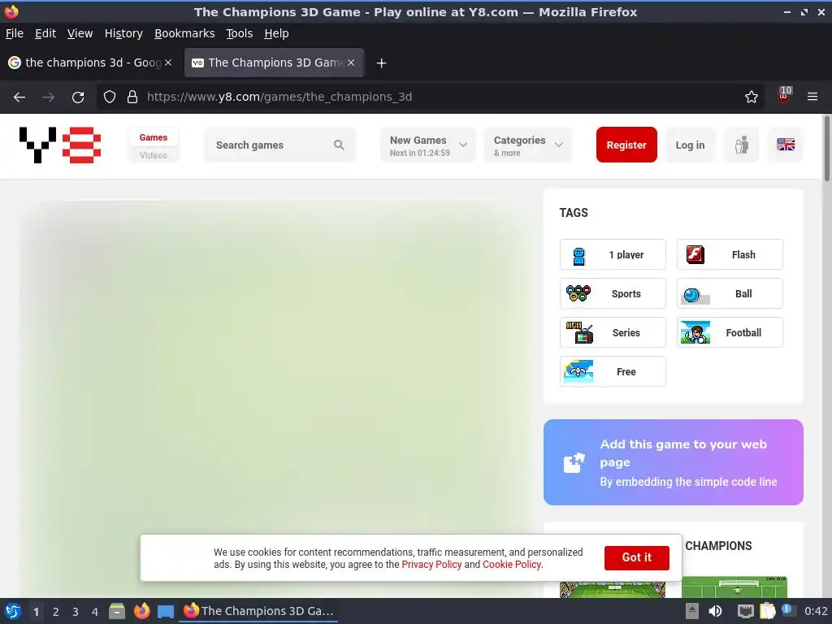Image resolution: width=832 pixels, height=624 pixels.
Task: Launch Firefox from the taskbar launcher
Action: [x=141, y=611]
